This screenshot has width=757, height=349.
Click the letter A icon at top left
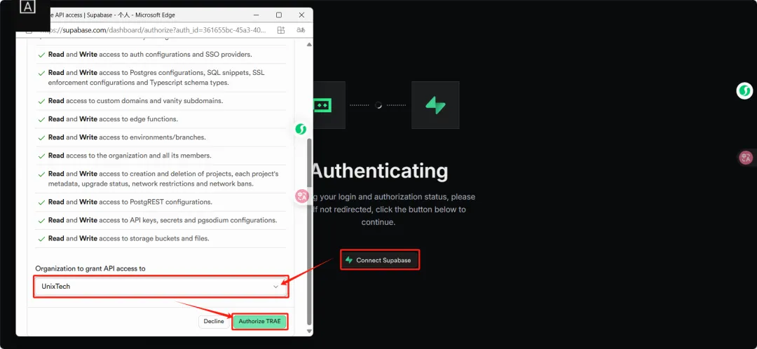point(29,7)
